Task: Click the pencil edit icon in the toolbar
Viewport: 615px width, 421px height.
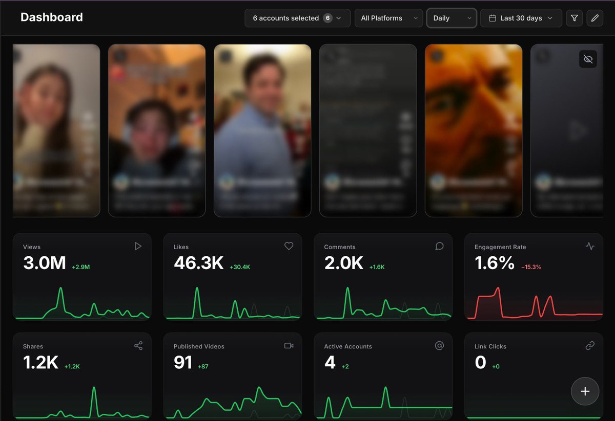Action: 594,18
